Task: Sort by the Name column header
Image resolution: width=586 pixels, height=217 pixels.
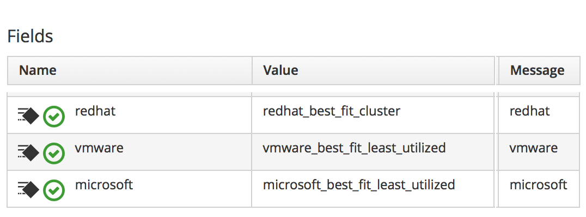Action: (x=38, y=70)
